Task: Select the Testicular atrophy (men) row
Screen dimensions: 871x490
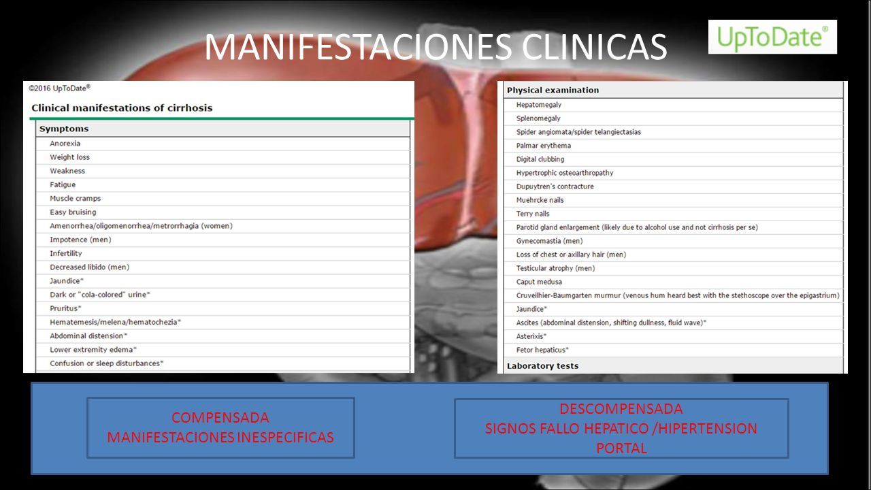Action: [674, 268]
